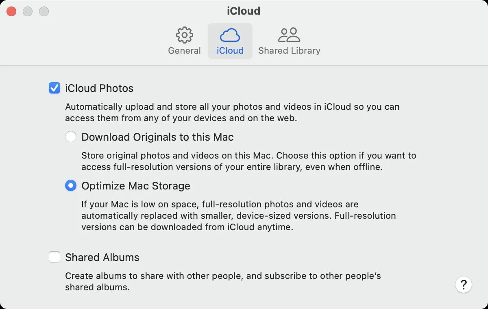Choose the Optimize Mac Storage option

(x=71, y=186)
